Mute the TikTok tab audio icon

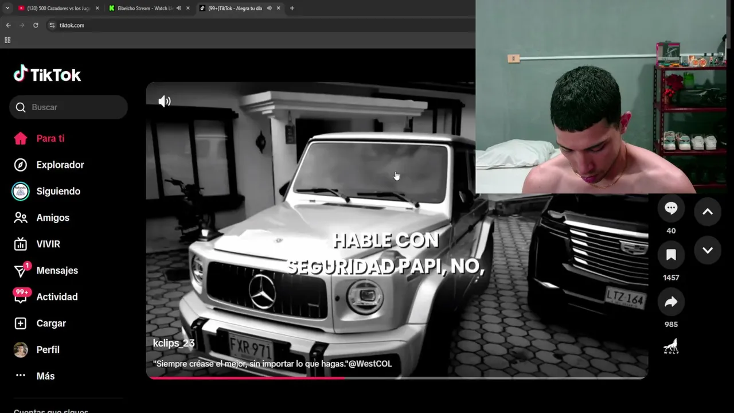pyautogui.click(x=270, y=8)
